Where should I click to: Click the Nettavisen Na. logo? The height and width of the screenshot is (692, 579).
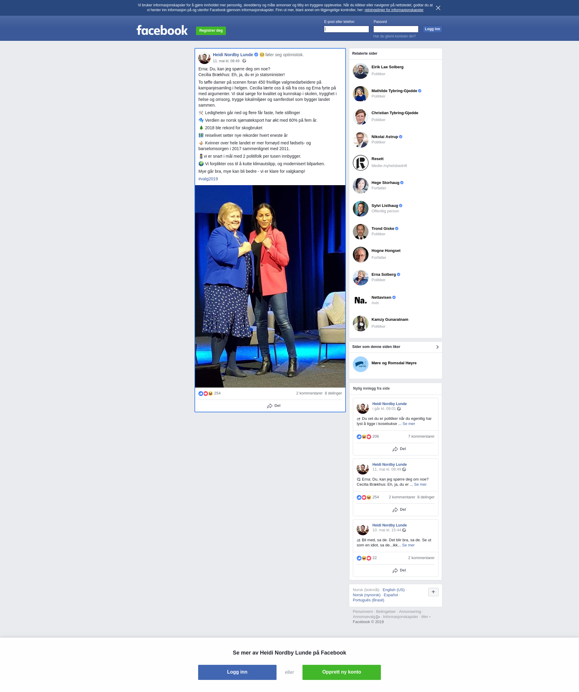(361, 301)
